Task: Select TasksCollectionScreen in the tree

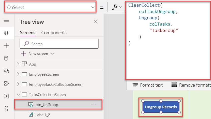Action: (x=48, y=95)
